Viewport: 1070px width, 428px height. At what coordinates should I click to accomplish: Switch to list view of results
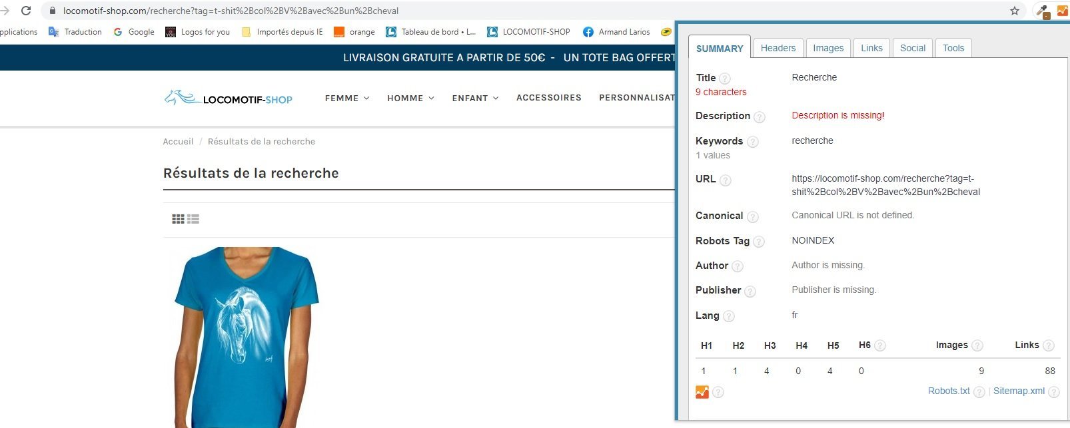click(193, 219)
